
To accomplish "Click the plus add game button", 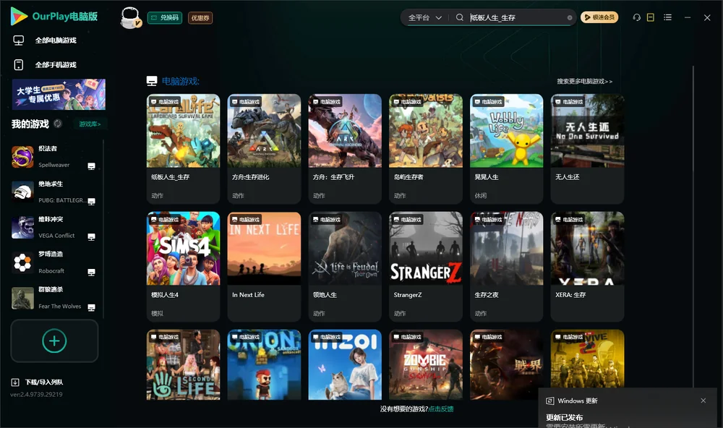I will 54,341.
